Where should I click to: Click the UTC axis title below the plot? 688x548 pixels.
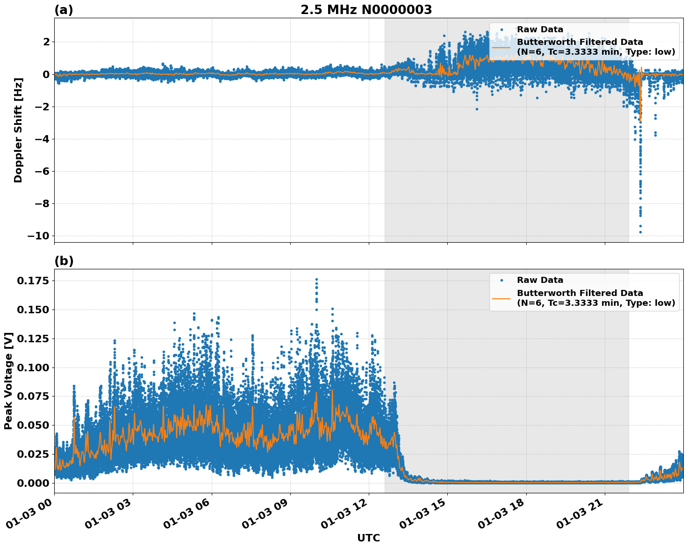(368, 538)
